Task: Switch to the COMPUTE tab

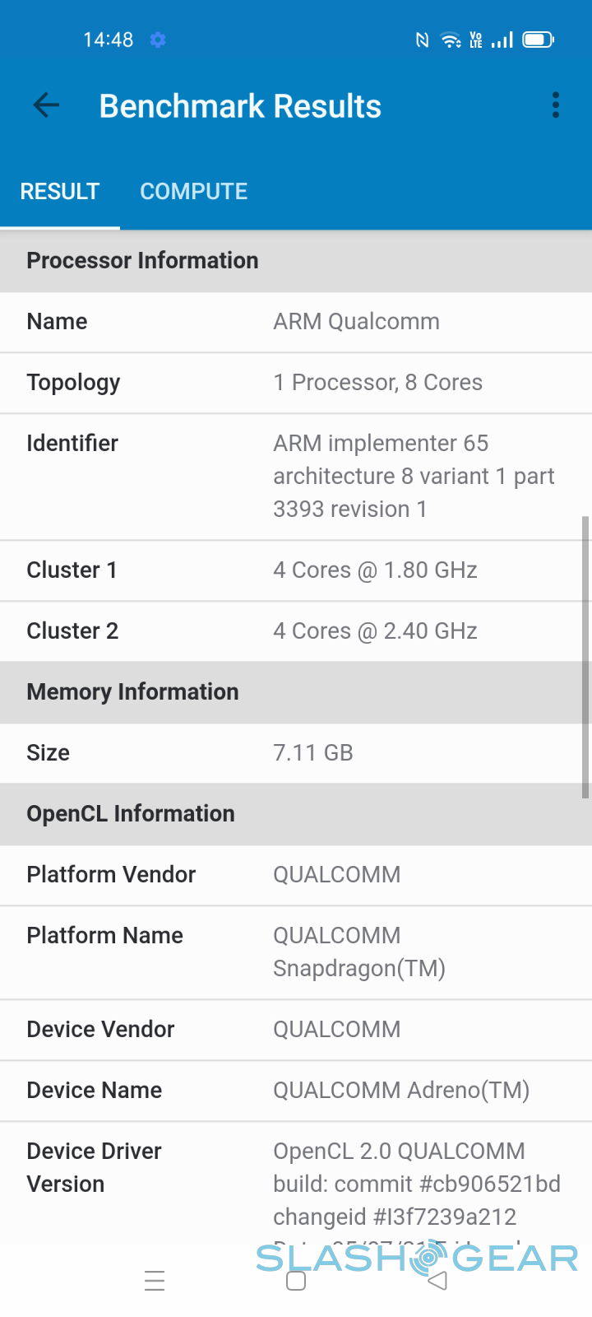Action: coord(193,192)
